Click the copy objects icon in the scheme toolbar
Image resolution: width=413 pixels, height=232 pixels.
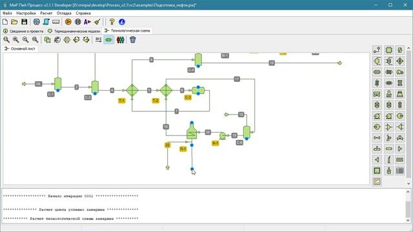point(47,40)
